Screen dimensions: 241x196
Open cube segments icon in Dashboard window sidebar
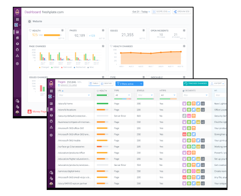(x=17, y=44)
